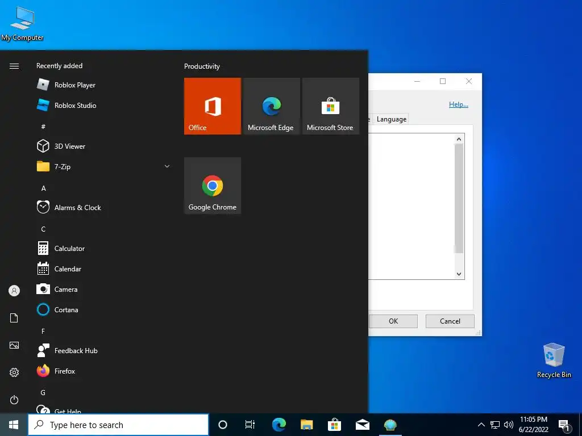
Task: Open Pictures from the Start sidebar
Action: point(14,345)
